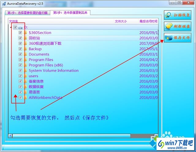Select the System Volume Information folder name
This screenshot has width=196, height=152.
tap(54, 70)
